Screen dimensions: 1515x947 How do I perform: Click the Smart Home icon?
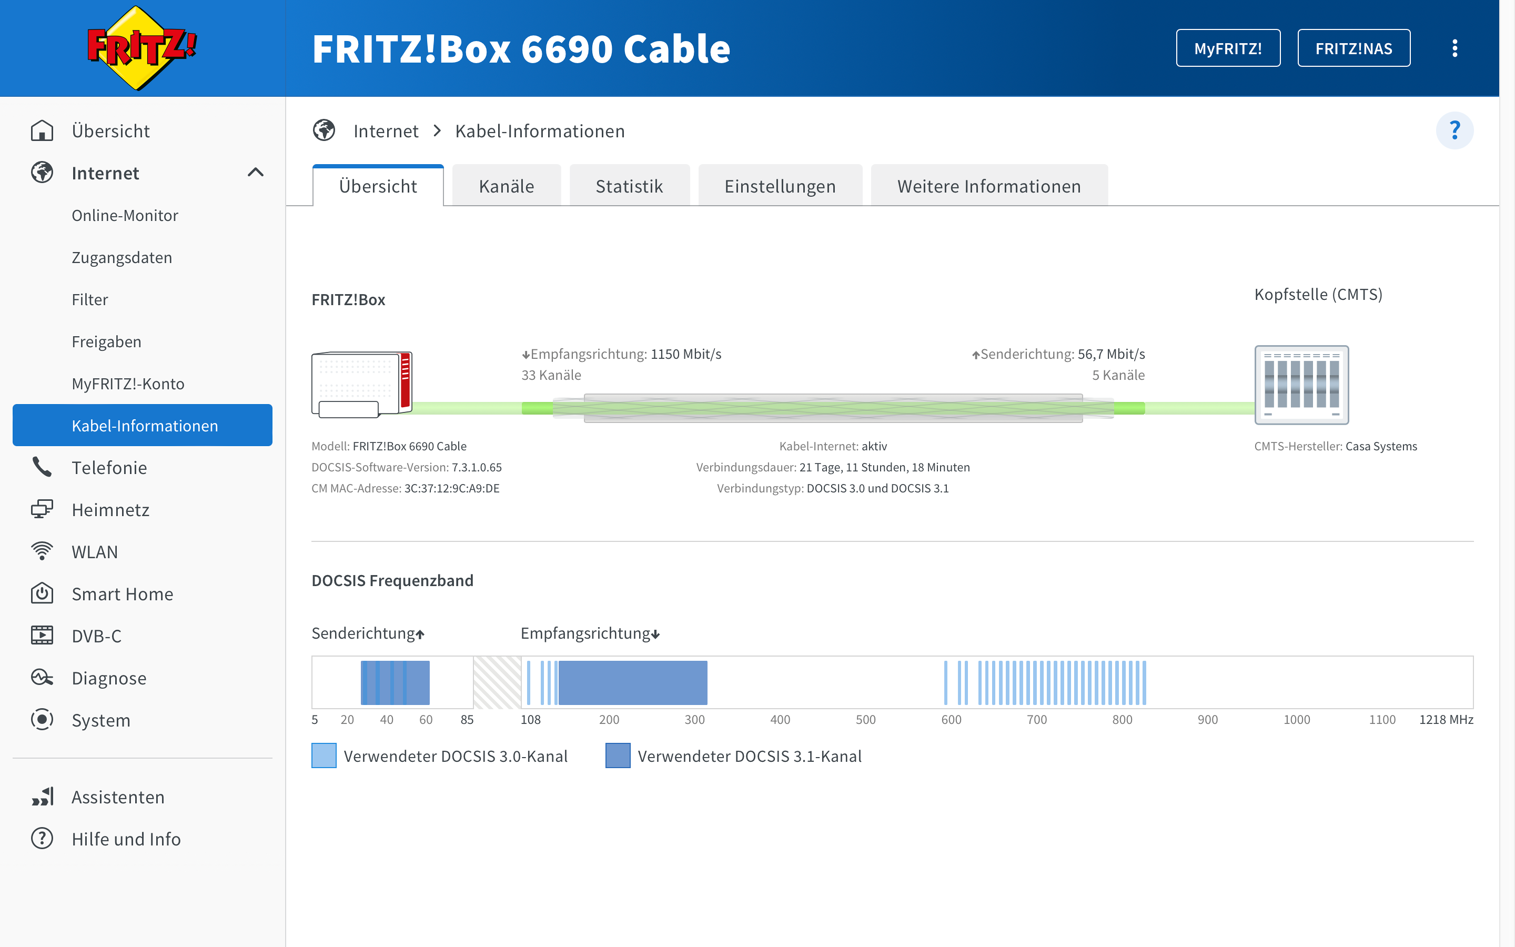[x=42, y=593]
